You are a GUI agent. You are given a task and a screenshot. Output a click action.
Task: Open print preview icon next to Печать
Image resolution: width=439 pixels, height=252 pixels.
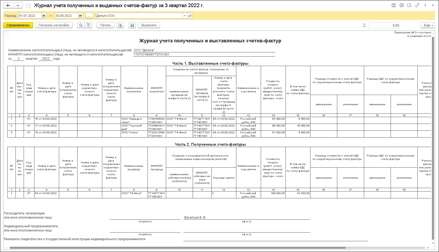(x=120, y=25)
